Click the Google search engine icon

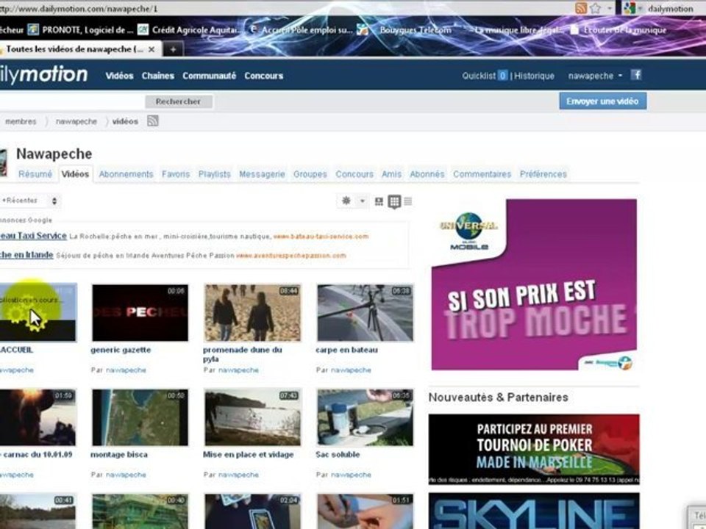[x=629, y=8]
